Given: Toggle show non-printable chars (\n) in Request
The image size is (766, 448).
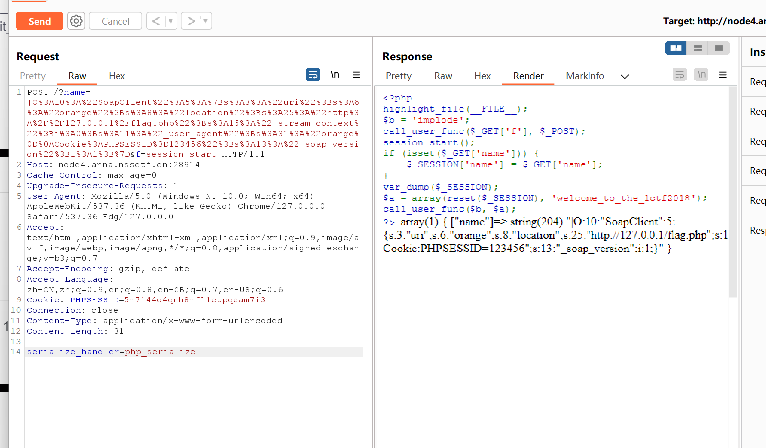Looking at the screenshot, I should [335, 75].
